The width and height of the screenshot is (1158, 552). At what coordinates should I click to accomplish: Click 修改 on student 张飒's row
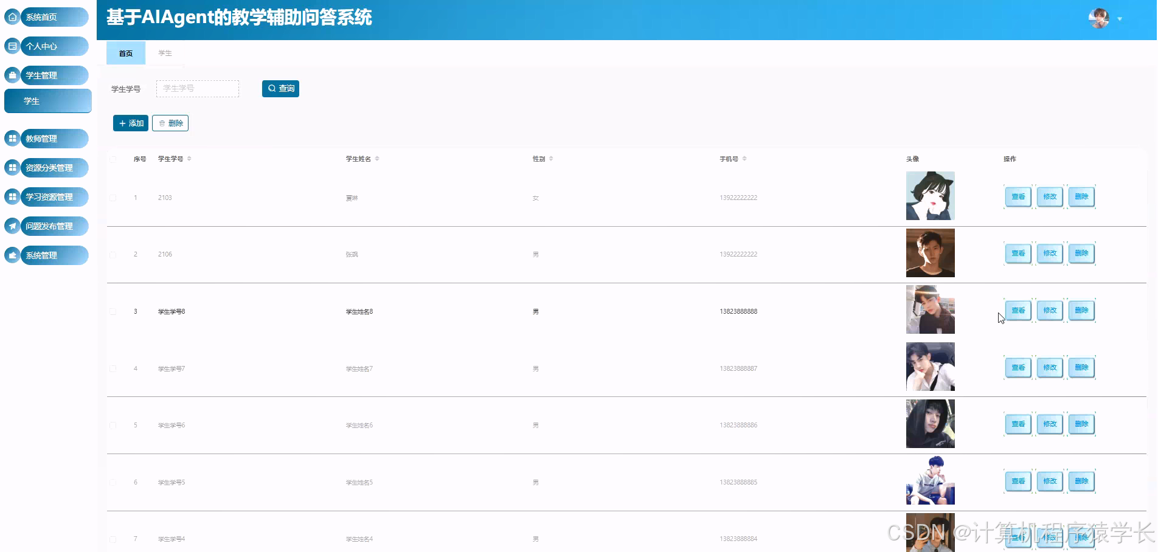pyautogui.click(x=1049, y=254)
